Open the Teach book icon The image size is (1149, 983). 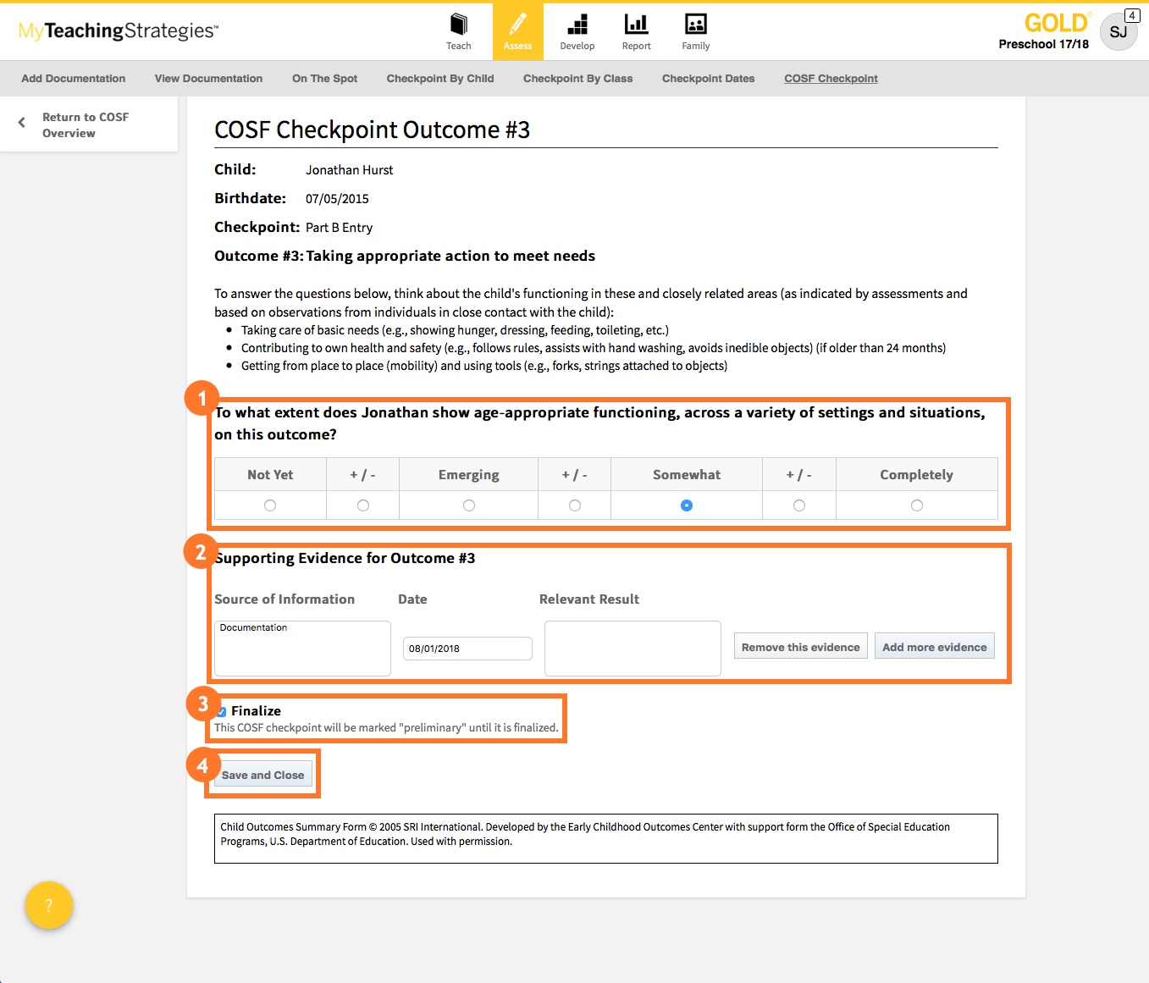(458, 25)
